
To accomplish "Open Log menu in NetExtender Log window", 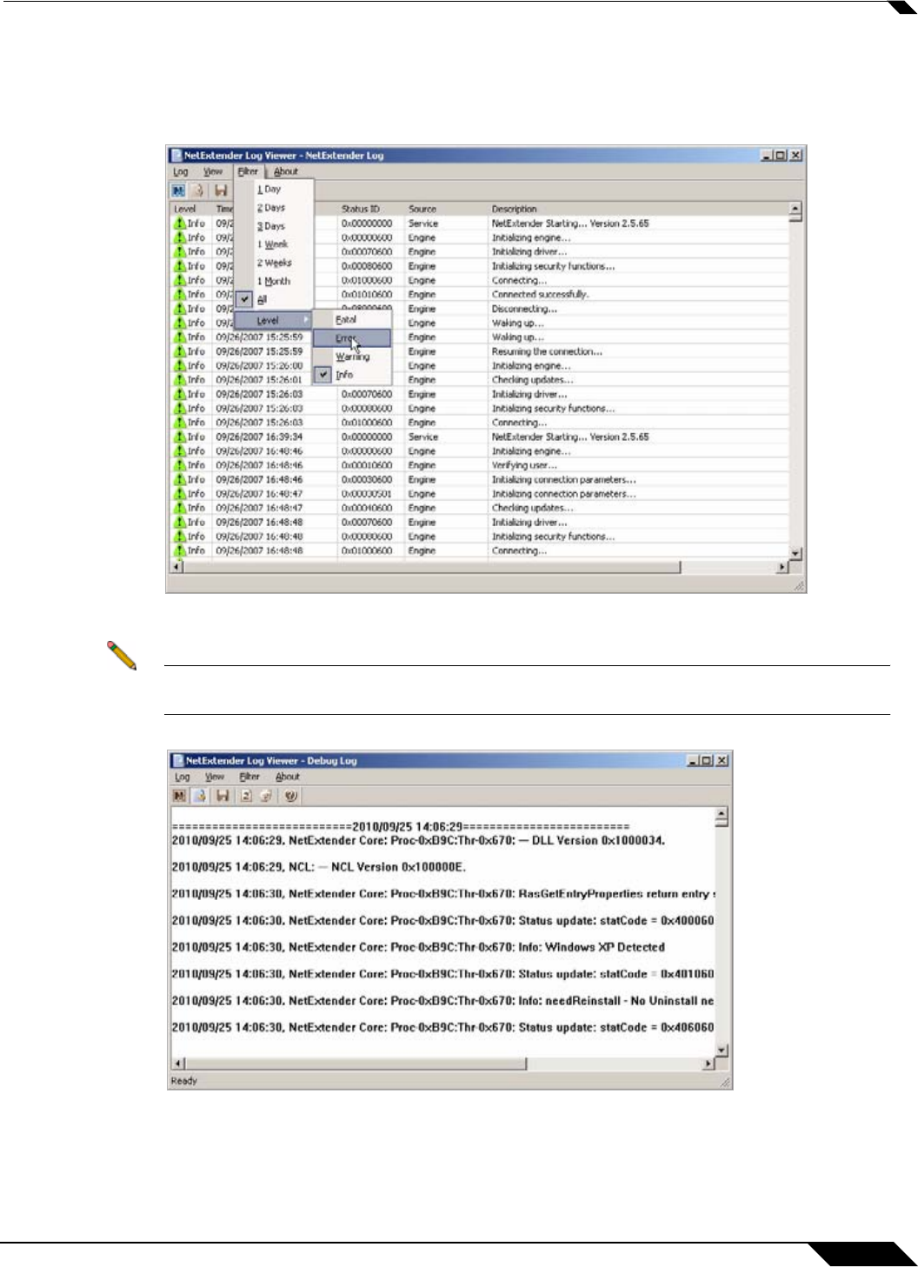I will 181,171.
